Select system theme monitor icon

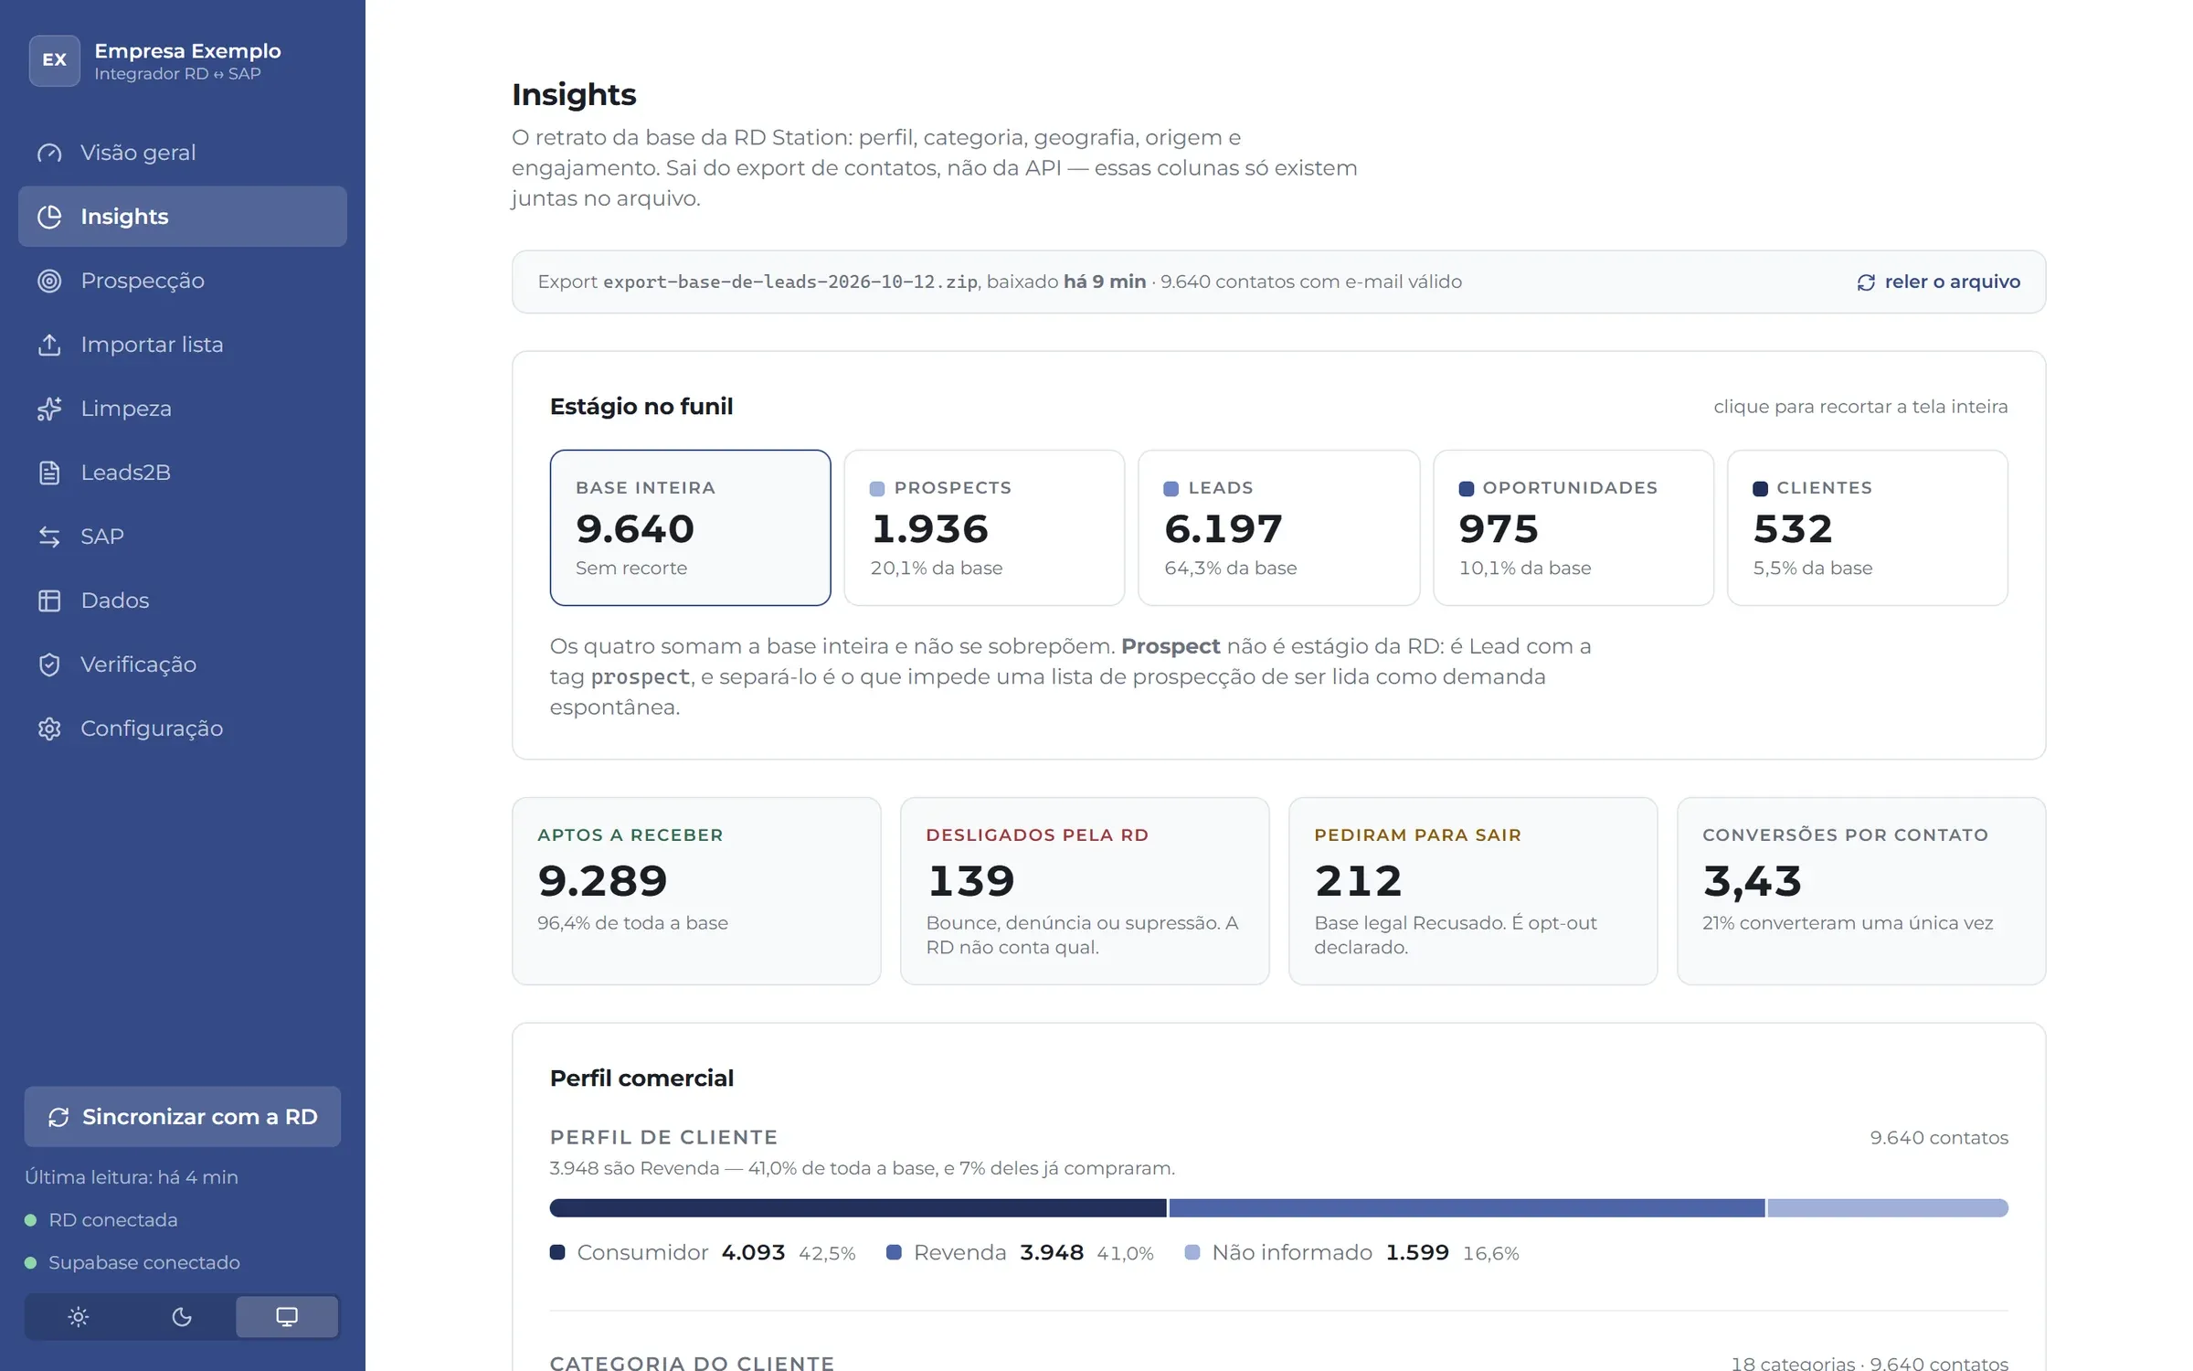click(x=287, y=1317)
